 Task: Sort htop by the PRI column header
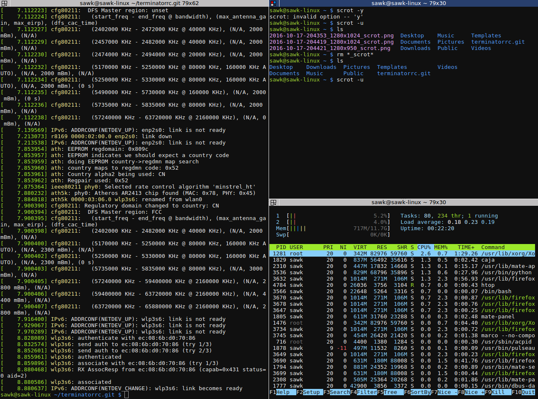tap(328, 247)
